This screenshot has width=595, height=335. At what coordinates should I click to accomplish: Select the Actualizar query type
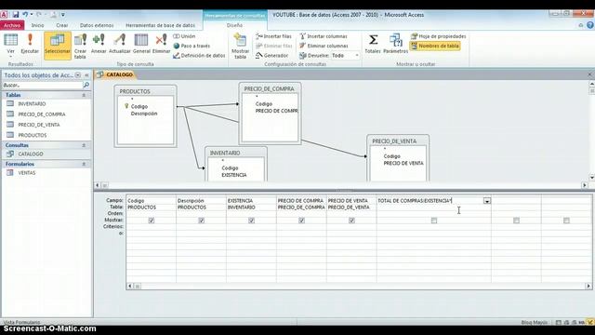(x=120, y=44)
